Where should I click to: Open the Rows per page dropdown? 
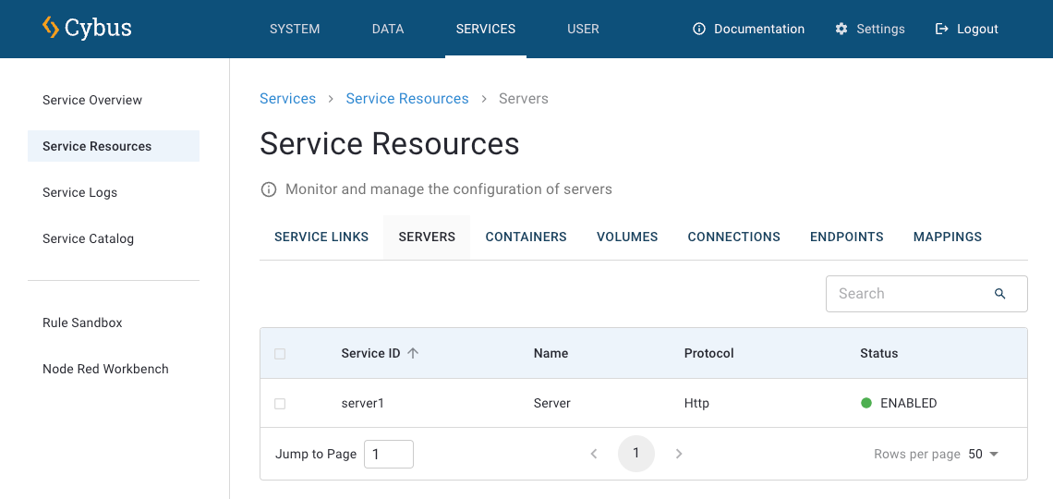point(985,454)
